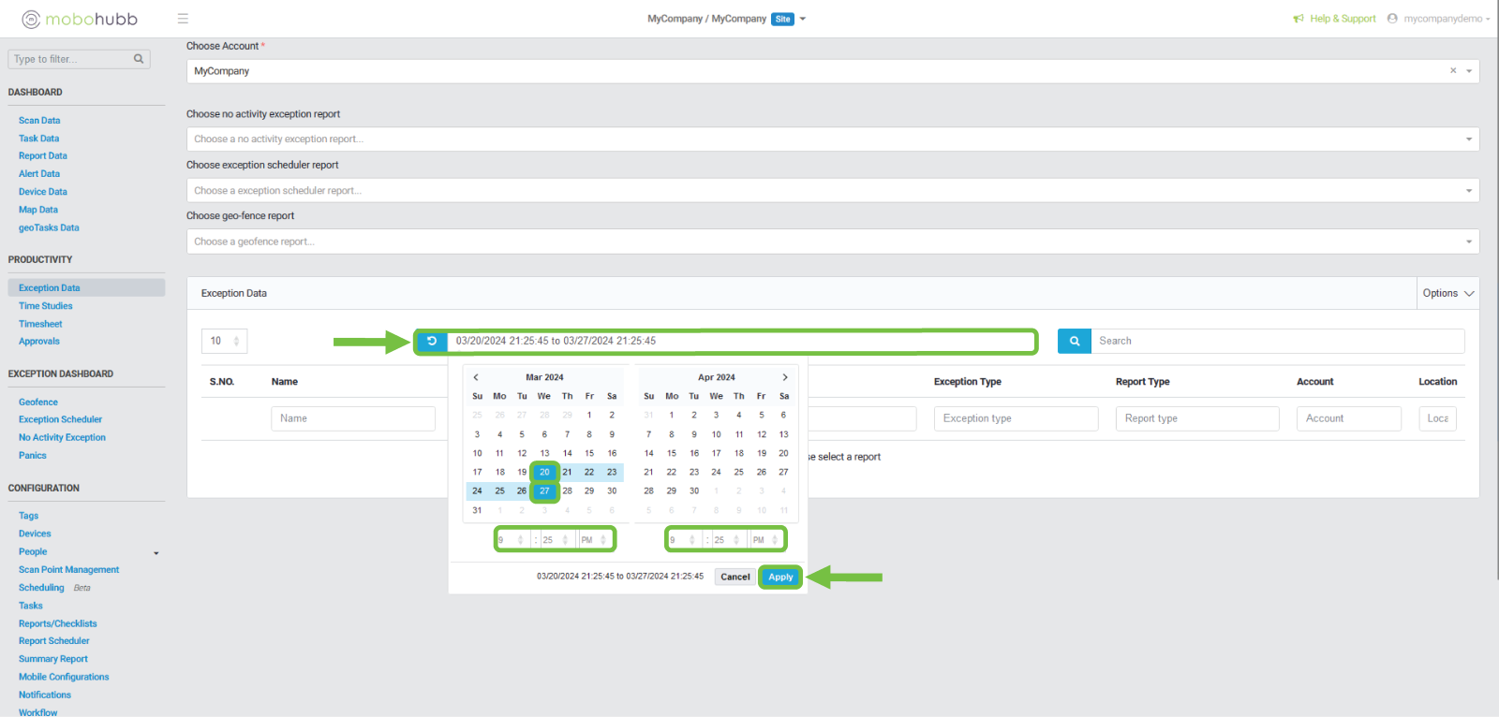Apply the selected date range
Image resolution: width=1499 pixels, height=717 pixels.
(x=780, y=578)
